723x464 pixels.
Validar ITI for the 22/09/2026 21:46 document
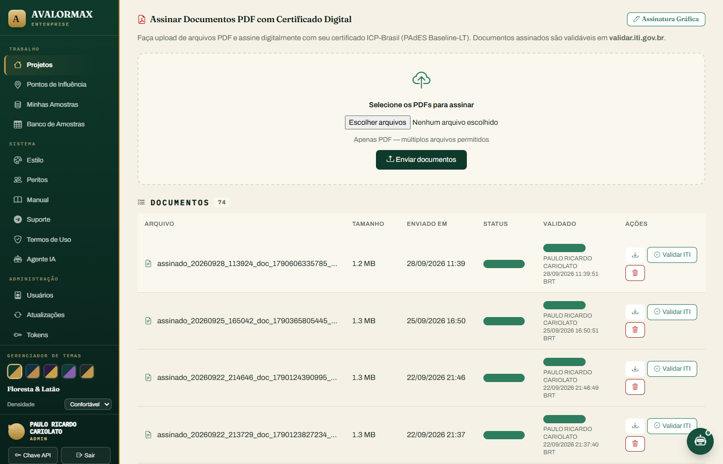click(672, 369)
